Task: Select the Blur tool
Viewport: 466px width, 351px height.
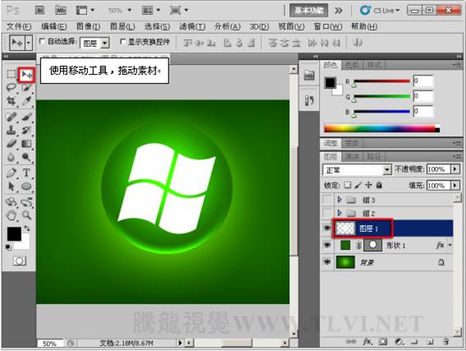Action: click(12, 157)
